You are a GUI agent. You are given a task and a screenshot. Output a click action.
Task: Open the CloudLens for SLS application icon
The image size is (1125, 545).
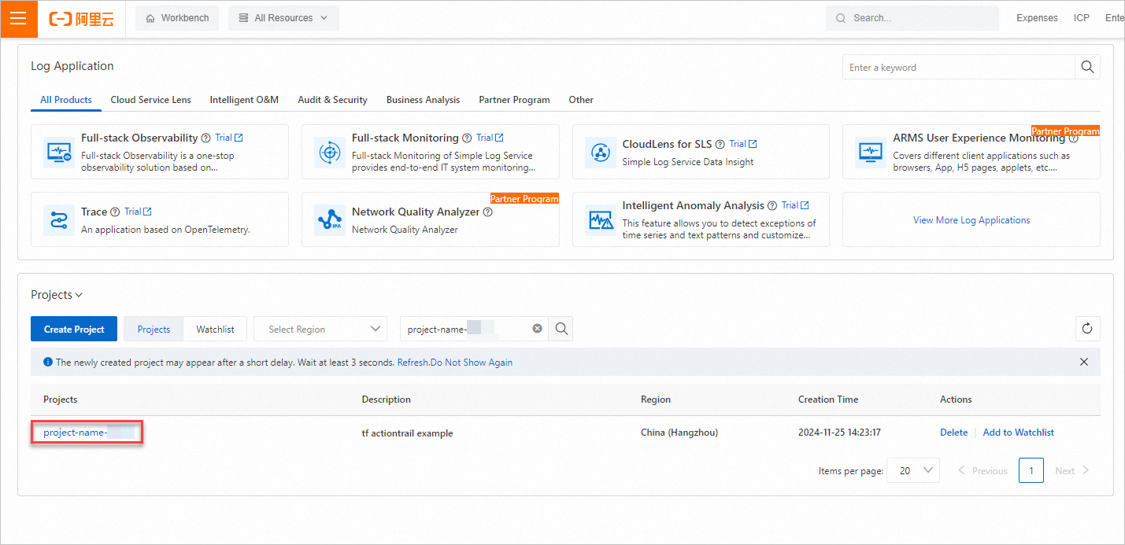(600, 152)
